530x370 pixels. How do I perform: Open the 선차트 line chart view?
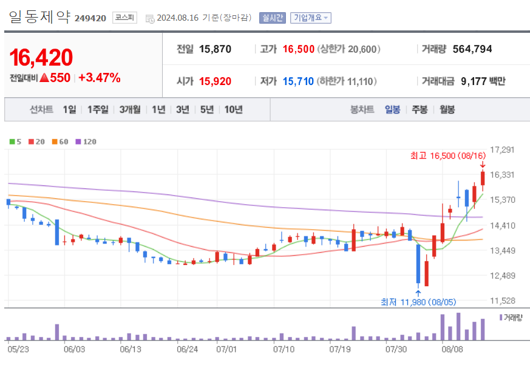[x=41, y=109]
